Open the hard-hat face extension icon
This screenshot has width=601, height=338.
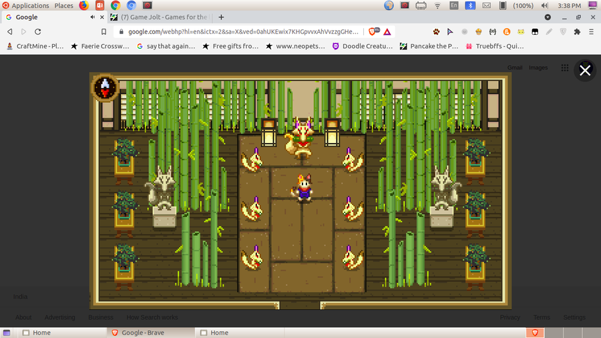point(478,32)
